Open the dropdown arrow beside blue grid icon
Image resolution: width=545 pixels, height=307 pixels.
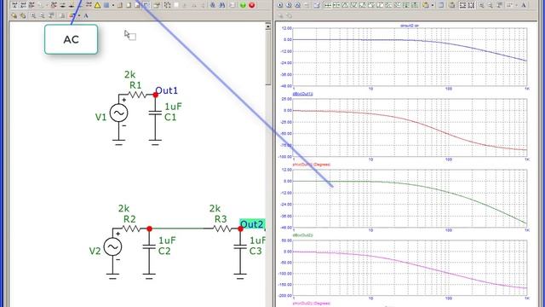[x=113, y=5]
